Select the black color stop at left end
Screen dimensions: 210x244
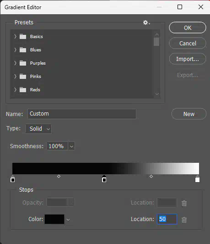pos(13,179)
